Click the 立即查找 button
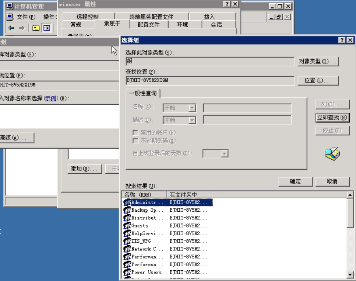This screenshot has height=281, width=356. [332, 118]
